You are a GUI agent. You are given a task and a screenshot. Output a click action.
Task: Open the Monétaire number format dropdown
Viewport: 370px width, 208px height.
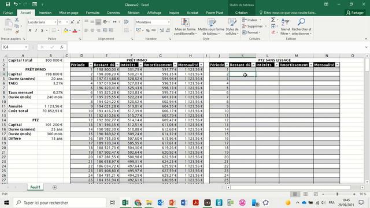[169, 22]
